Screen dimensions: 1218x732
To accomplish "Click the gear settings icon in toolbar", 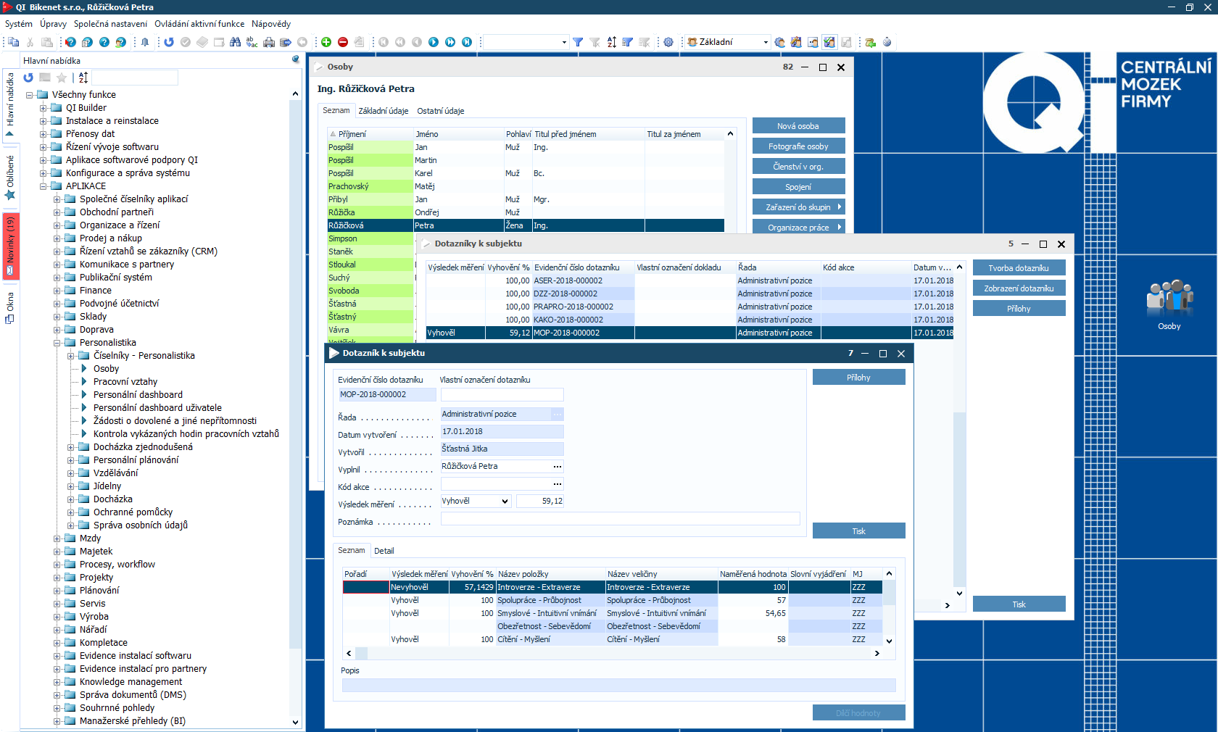I will pyautogui.click(x=668, y=42).
